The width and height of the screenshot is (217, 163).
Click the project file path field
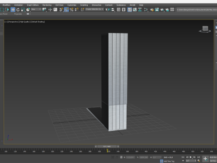pos(197,10)
